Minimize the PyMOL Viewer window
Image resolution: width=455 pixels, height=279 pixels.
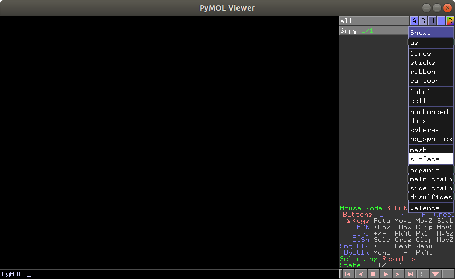point(426,8)
